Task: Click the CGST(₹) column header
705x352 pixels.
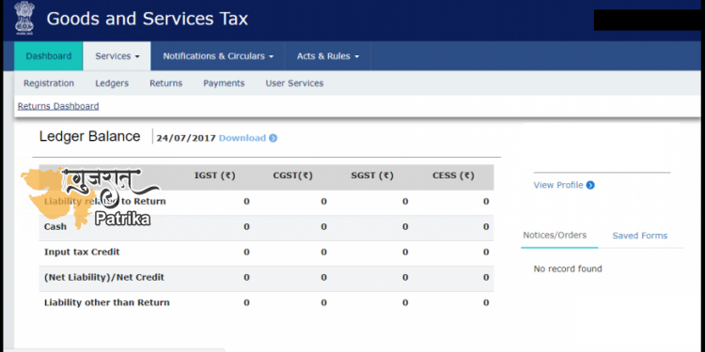Action: click(292, 176)
